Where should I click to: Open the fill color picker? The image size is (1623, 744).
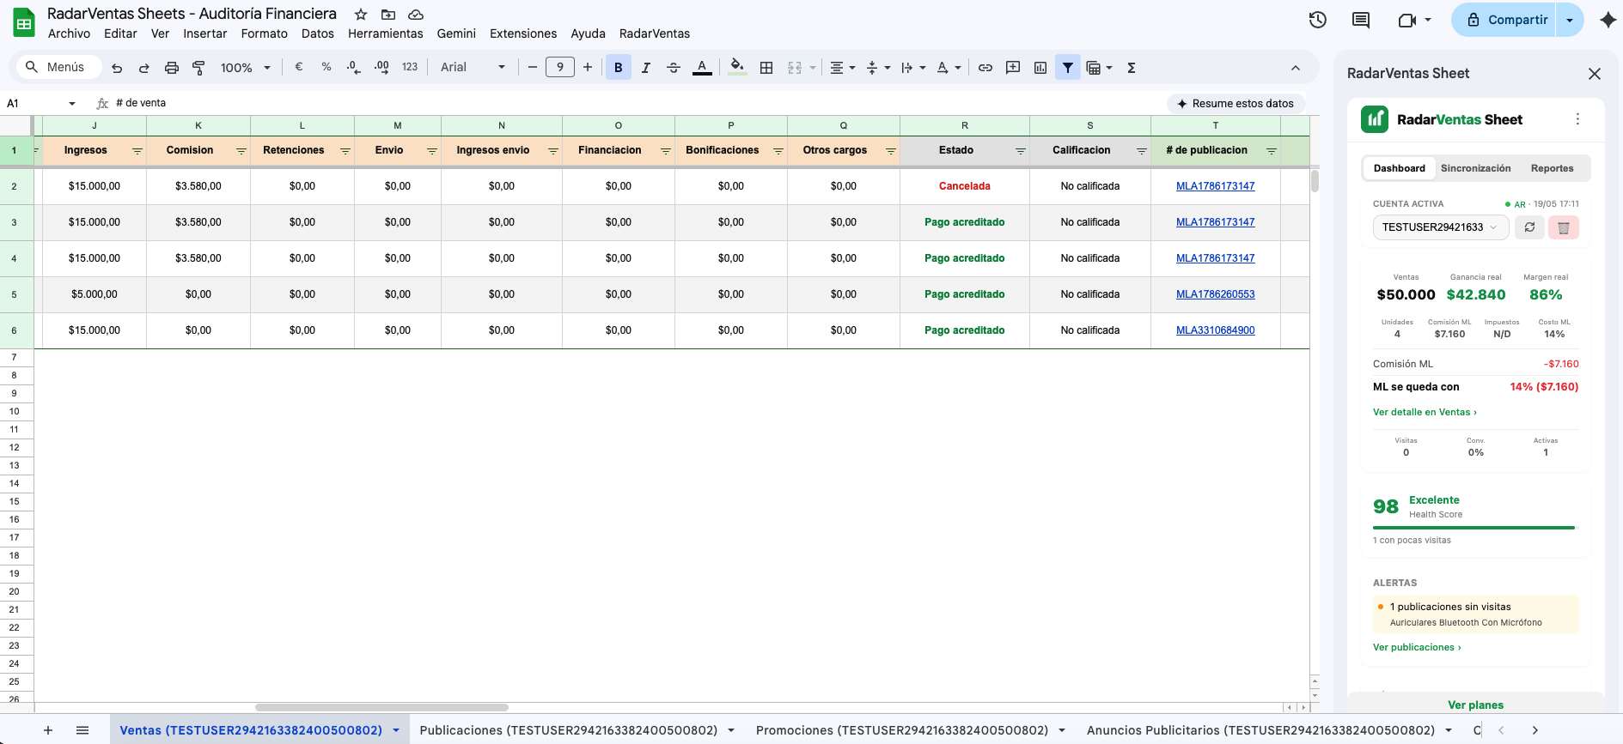click(x=737, y=67)
